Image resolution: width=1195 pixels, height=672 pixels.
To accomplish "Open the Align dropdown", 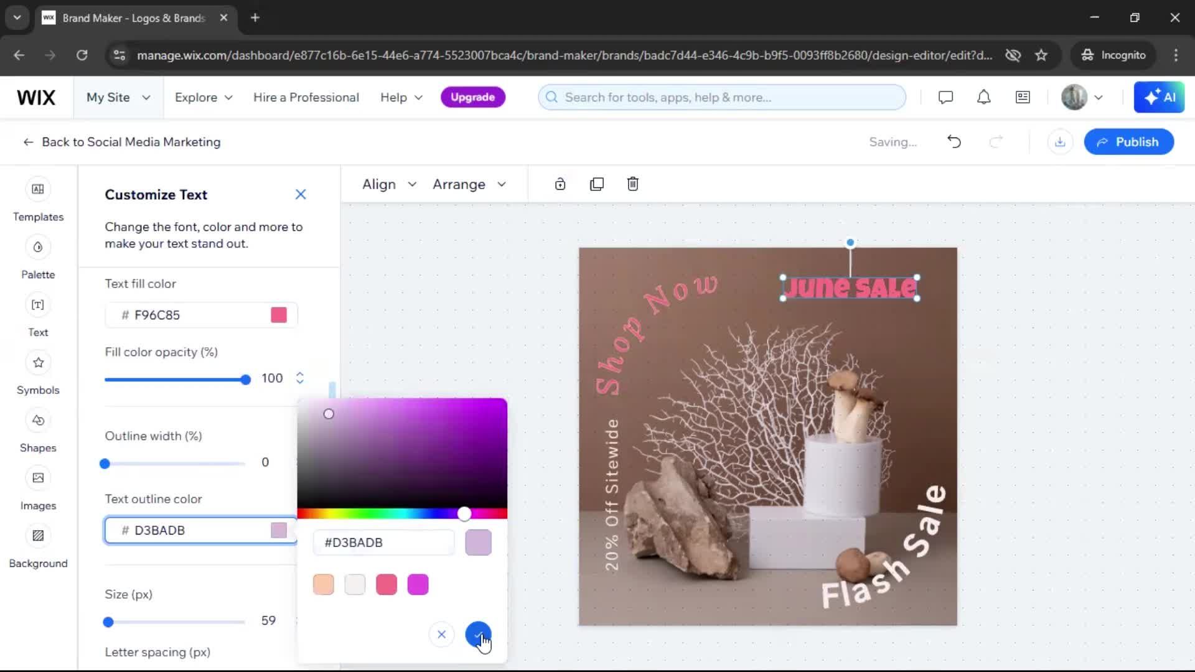I will point(389,184).
